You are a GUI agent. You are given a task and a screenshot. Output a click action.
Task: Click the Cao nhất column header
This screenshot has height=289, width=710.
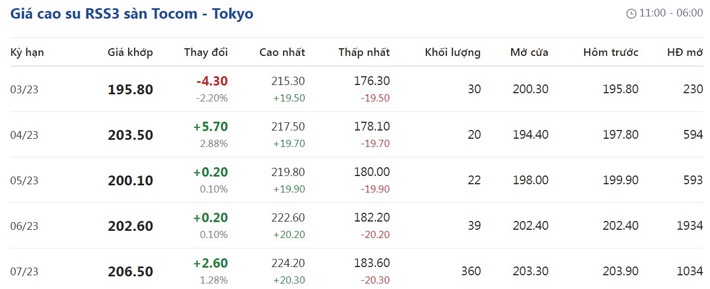282,53
